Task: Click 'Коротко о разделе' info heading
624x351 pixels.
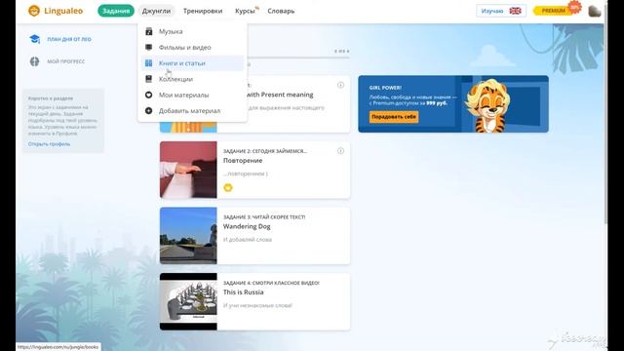Action: tap(50, 98)
